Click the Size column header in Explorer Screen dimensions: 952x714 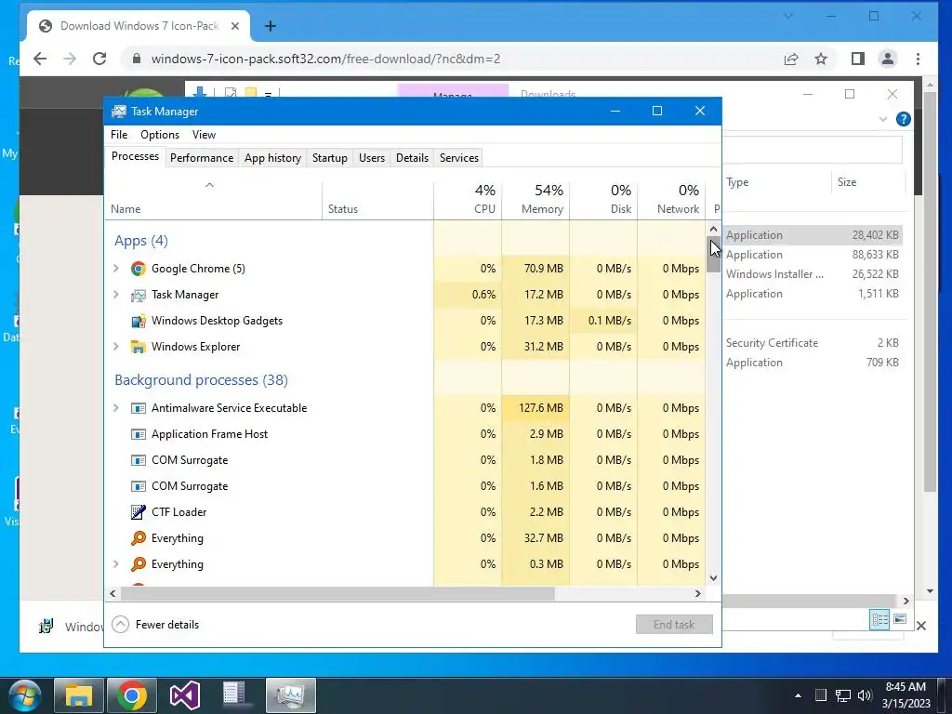click(x=867, y=182)
